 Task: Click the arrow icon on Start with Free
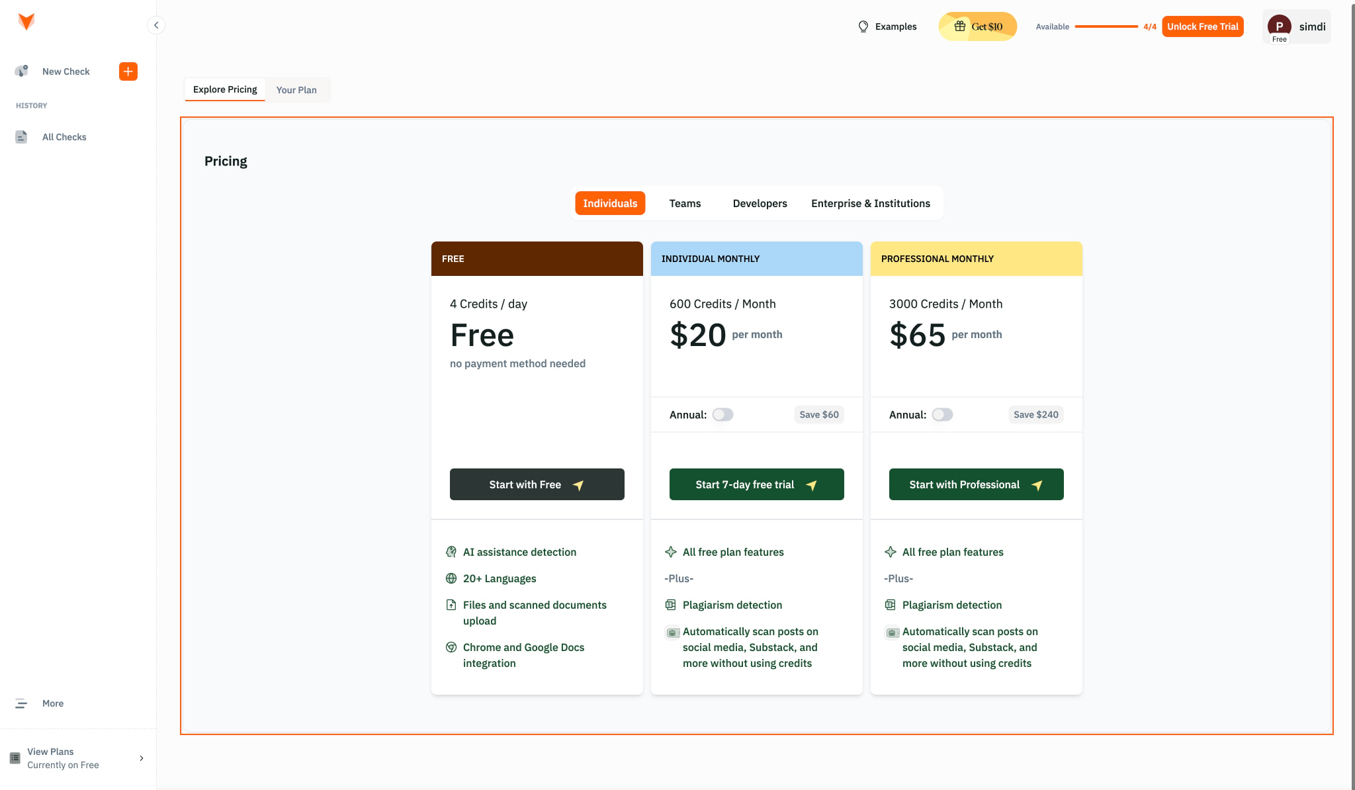(x=578, y=485)
